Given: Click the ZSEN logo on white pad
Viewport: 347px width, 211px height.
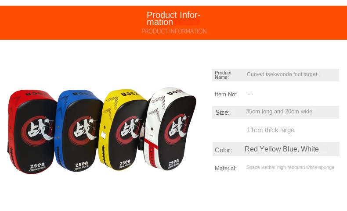Looking at the screenshot, I should click(x=173, y=164).
